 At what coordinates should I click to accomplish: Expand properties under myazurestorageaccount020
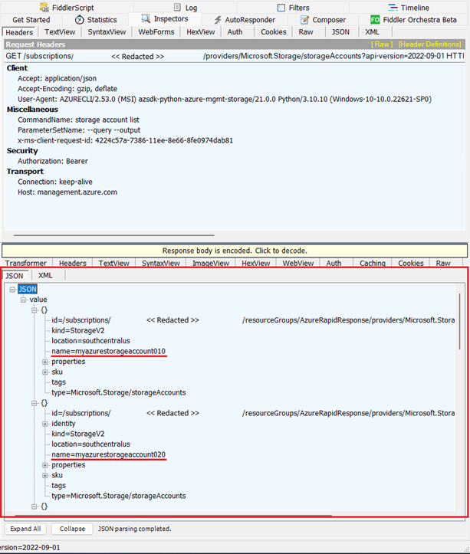click(45, 465)
